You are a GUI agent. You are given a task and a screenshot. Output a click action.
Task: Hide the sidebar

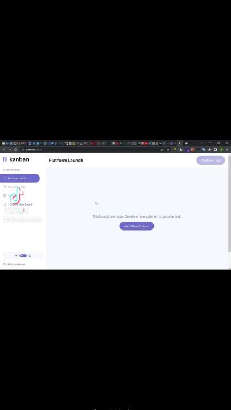pos(14,264)
